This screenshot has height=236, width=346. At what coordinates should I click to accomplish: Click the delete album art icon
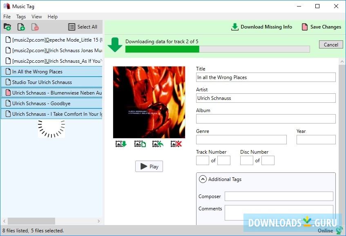tap(176, 144)
